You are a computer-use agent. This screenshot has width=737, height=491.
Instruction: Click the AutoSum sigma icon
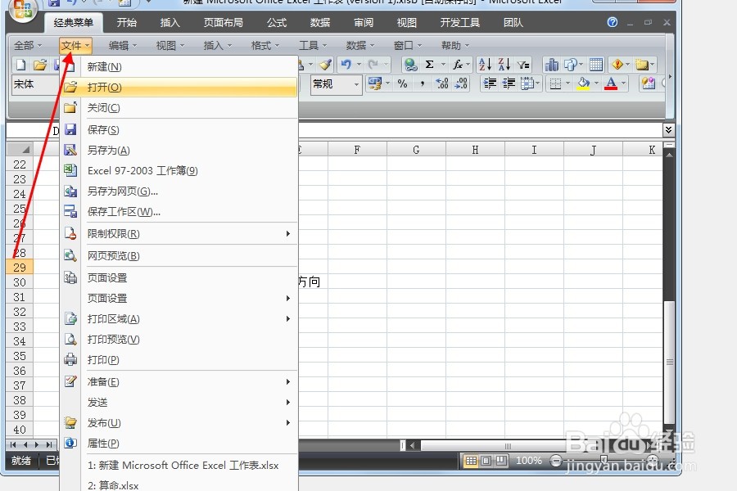[x=430, y=65]
